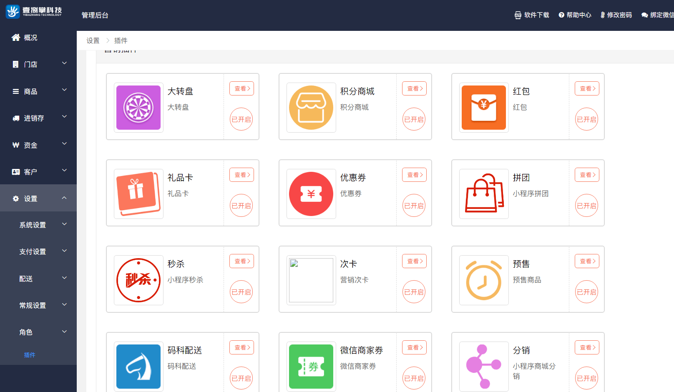Select 插件 in the sidebar
The image size is (674, 392).
30,355
